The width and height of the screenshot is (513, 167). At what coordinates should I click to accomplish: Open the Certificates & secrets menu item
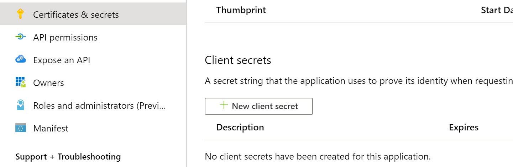[x=76, y=15]
